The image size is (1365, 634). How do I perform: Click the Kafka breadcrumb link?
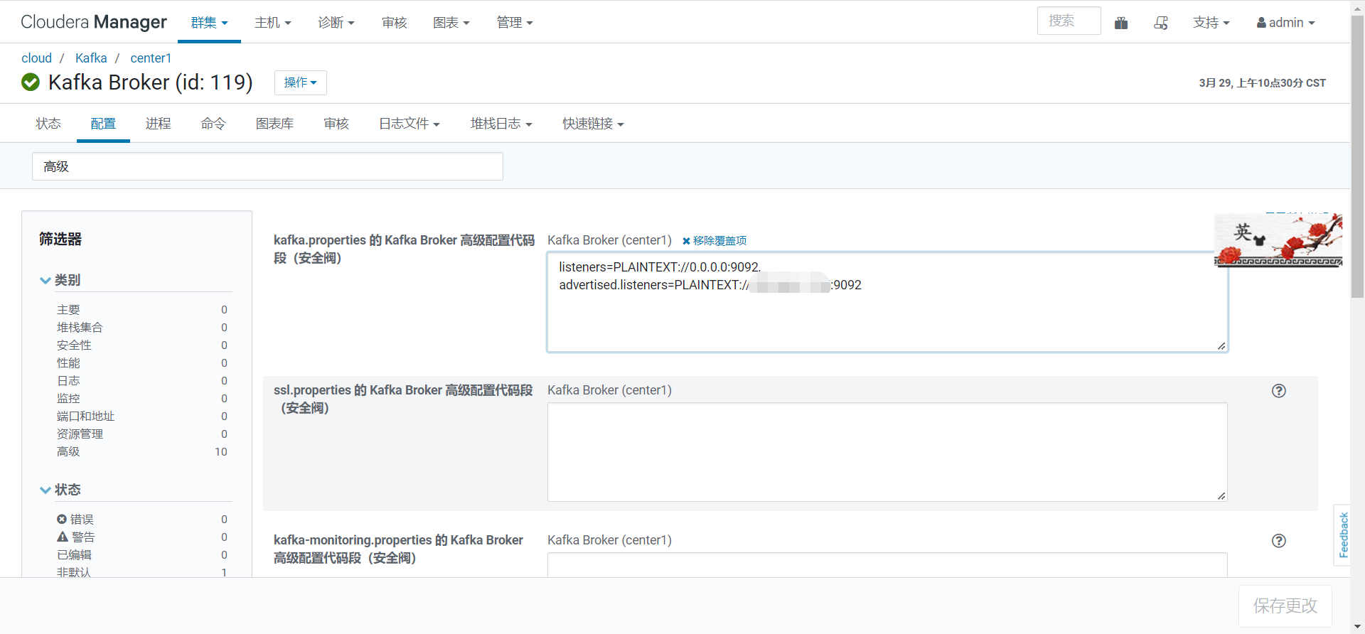pos(91,58)
